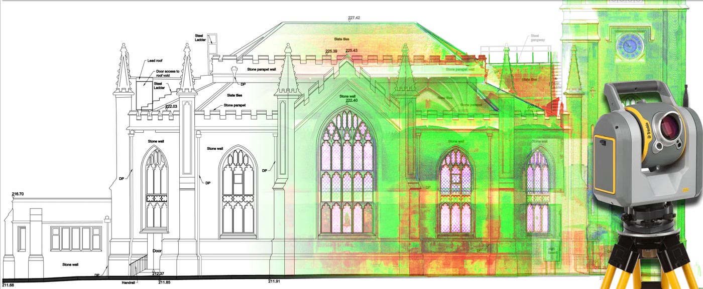The image size is (703, 289).
Task: Click the 212.37 level label by the door
Action: tap(159, 273)
